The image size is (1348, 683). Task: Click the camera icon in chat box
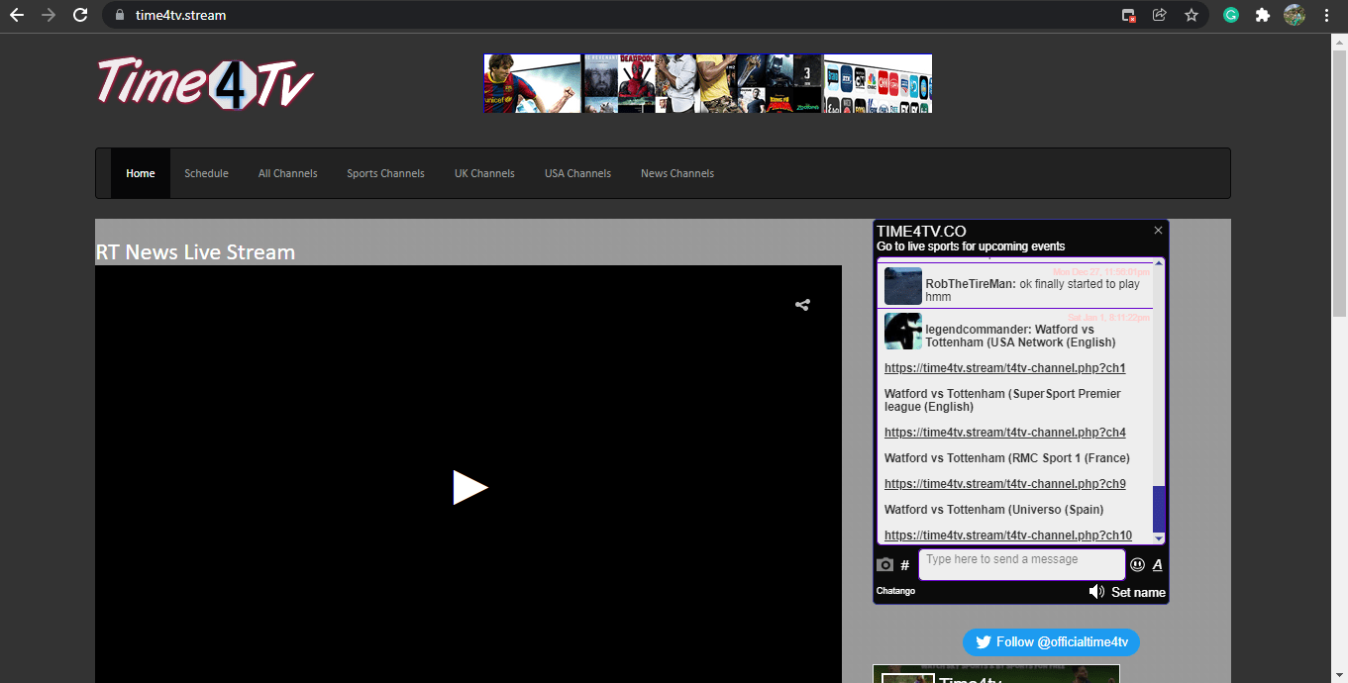(x=885, y=565)
